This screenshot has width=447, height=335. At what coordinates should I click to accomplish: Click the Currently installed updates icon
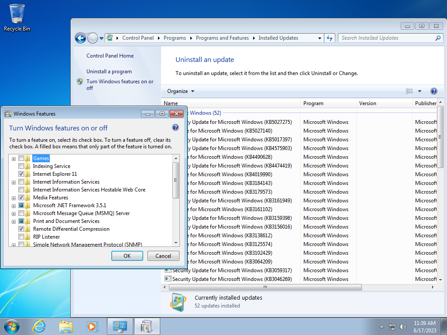pyautogui.click(x=178, y=302)
